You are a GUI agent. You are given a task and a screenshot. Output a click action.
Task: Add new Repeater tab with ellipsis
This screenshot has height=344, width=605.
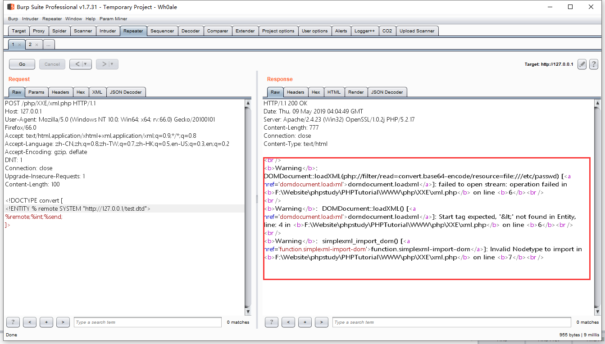pyautogui.click(x=49, y=44)
